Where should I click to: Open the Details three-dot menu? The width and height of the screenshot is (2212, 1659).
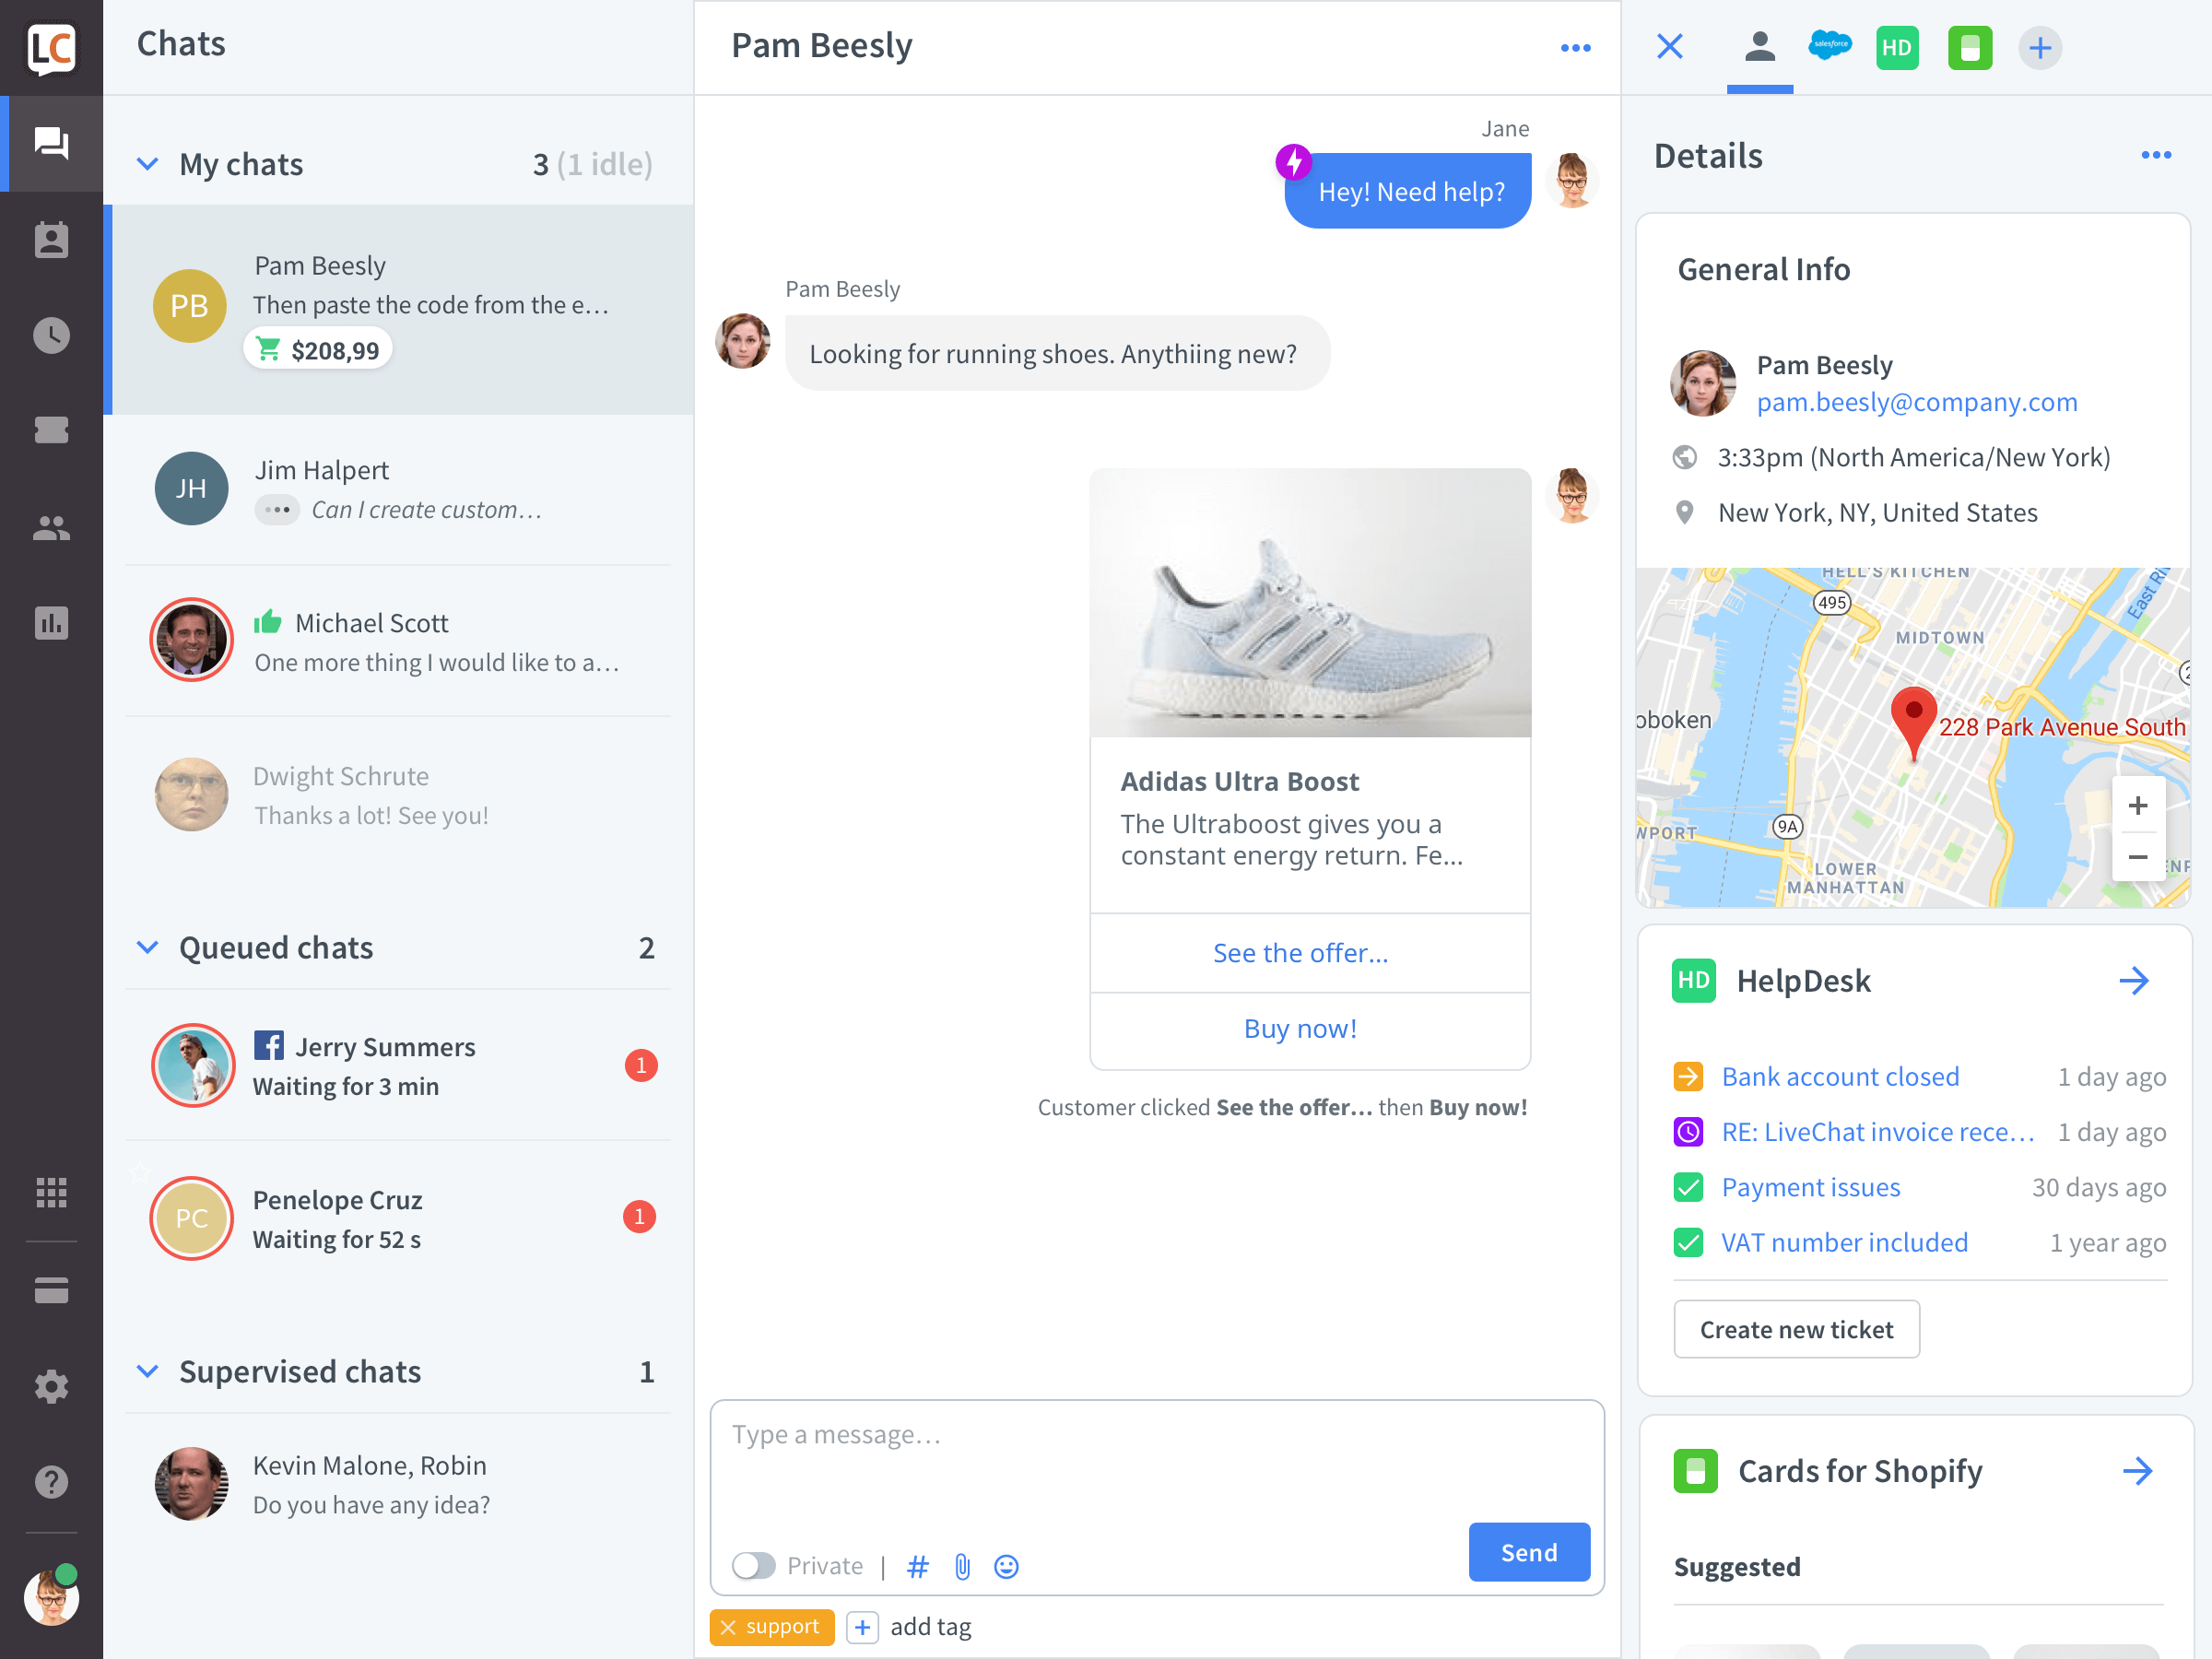pos(2157,155)
